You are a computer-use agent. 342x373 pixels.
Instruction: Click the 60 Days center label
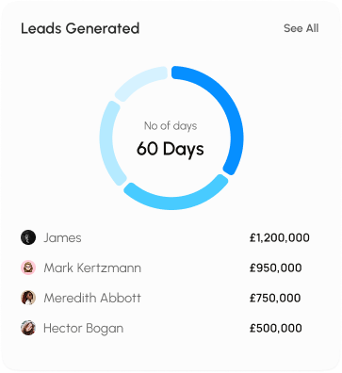(171, 149)
